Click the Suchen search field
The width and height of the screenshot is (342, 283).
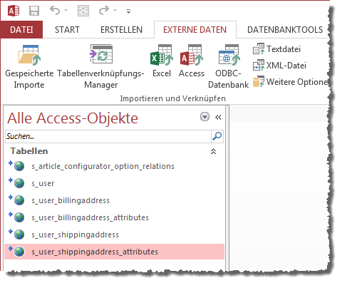(x=108, y=136)
